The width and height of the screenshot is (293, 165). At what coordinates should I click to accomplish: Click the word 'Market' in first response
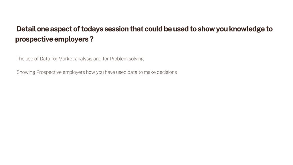point(66,59)
